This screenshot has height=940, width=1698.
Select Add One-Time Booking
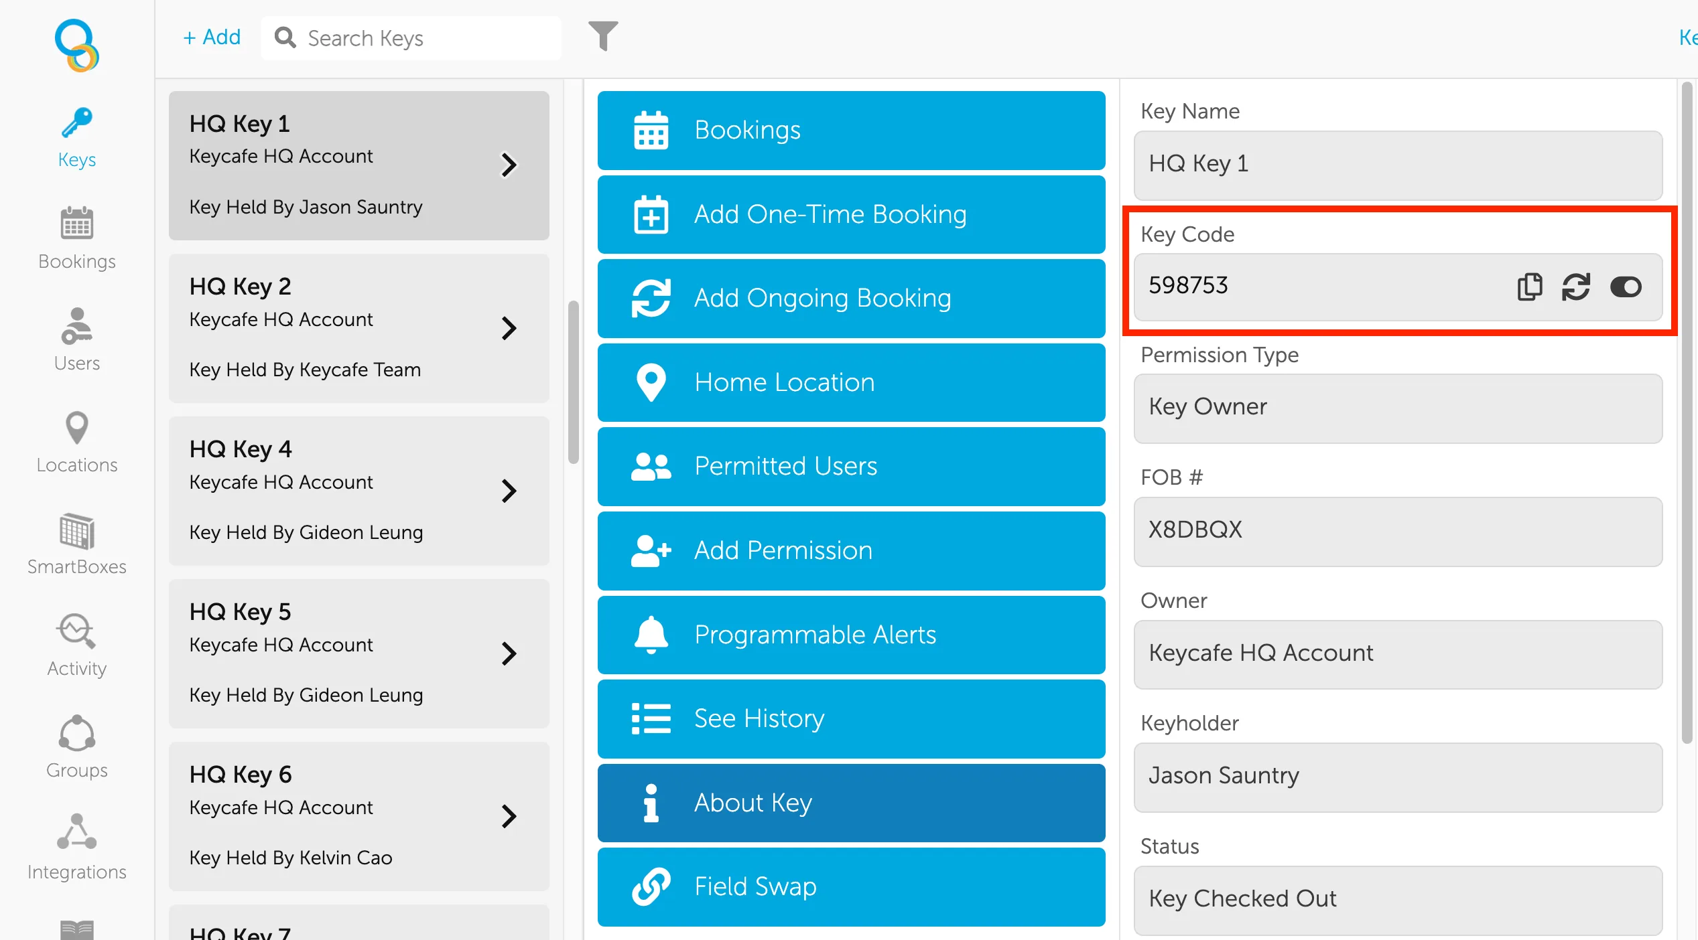(x=851, y=214)
